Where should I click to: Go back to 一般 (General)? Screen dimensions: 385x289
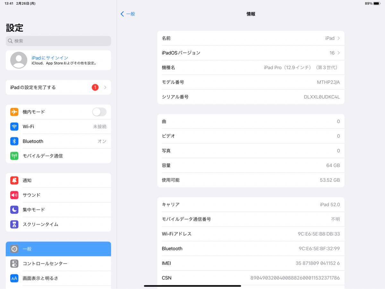pos(128,14)
